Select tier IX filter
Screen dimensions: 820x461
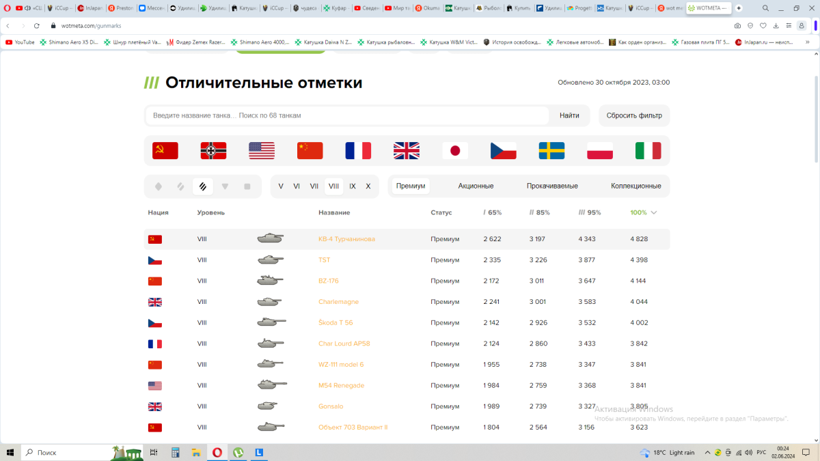coord(353,186)
